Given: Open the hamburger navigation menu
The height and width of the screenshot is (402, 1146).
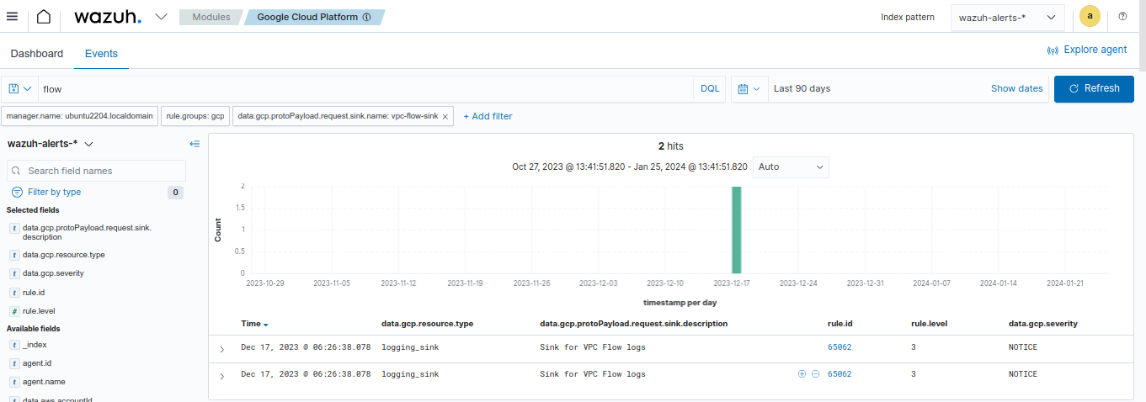Looking at the screenshot, I should [12, 17].
